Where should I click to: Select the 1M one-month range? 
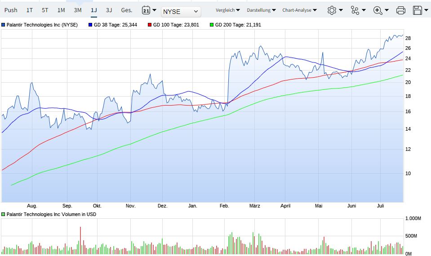61,10
